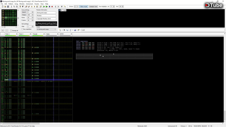Create a new file with blank page icon

[2, 7]
